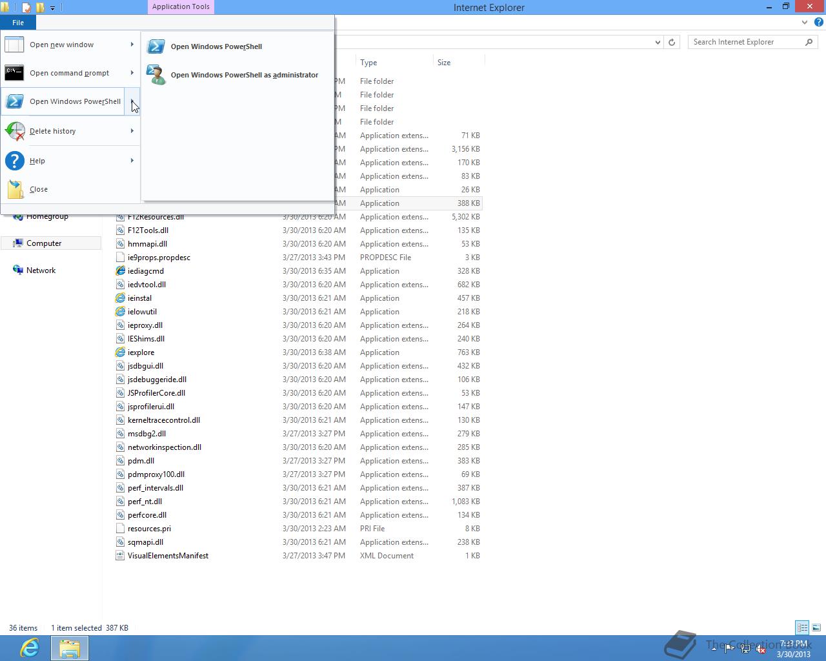The width and height of the screenshot is (826, 661).
Task: Open the Application Tools contextual tab
Action: pos(181,6)
